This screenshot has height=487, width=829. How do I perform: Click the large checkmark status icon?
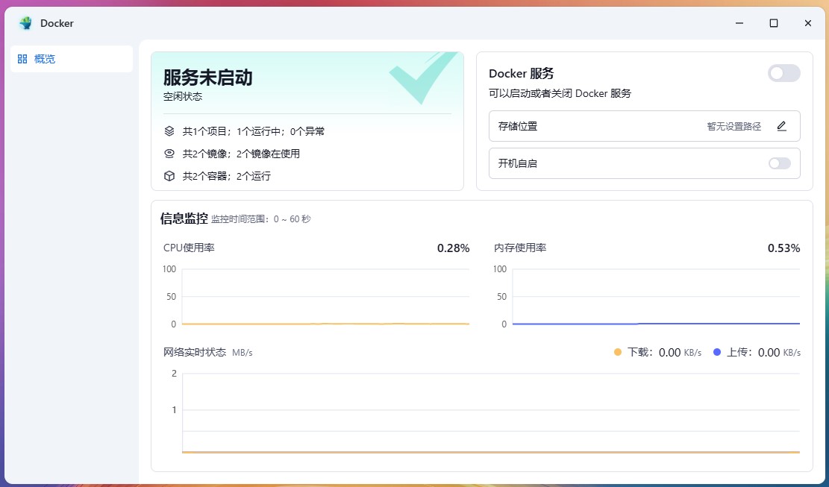[423, 78]
